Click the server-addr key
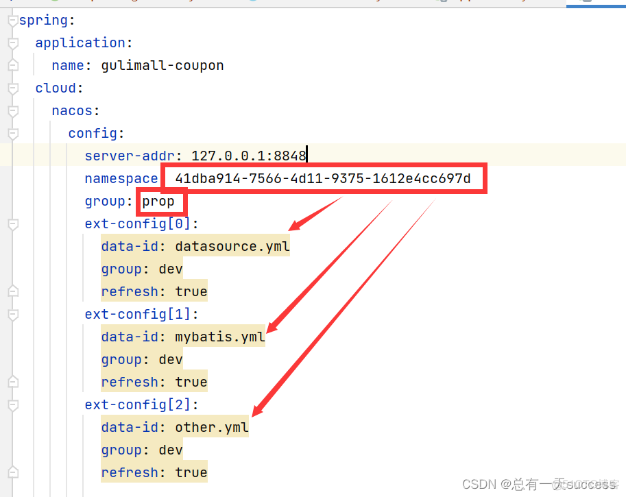 click(130, 156)
